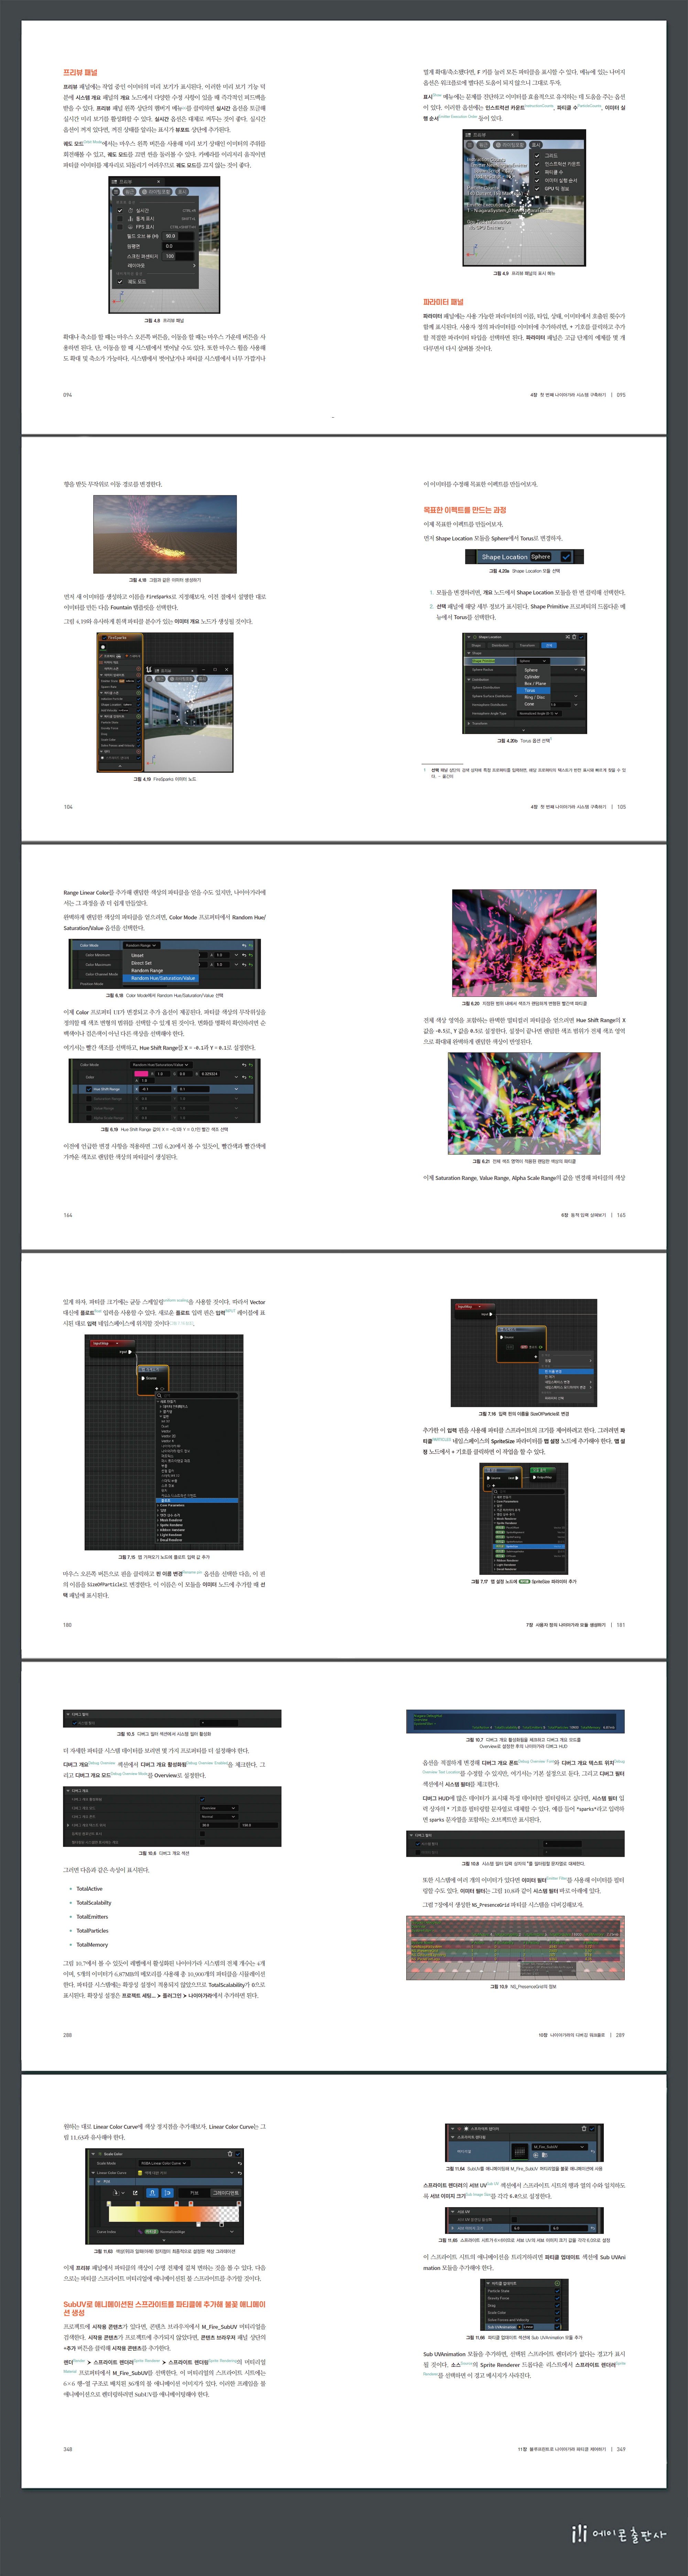This screenshot has height=2576, width=688.
Task: Click the highlighted entry in the Figure 7.15 menu
Action: pos(197,1500)
